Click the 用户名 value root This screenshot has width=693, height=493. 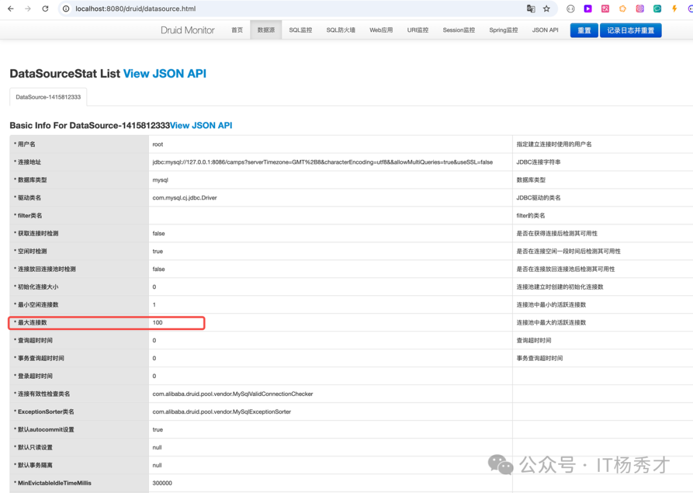pos(158,144)
